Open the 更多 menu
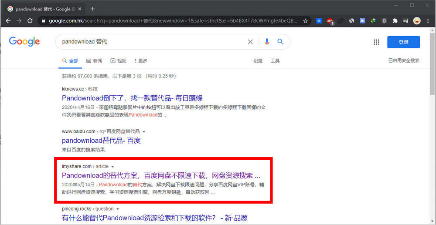 [x=141, y=61]
